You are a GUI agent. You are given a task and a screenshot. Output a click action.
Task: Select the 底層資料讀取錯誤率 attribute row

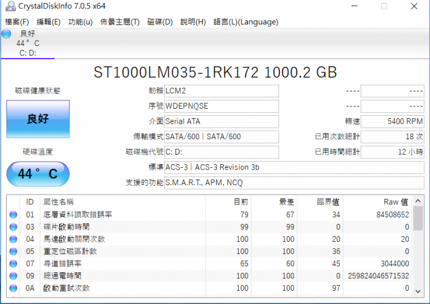[209, 214]
